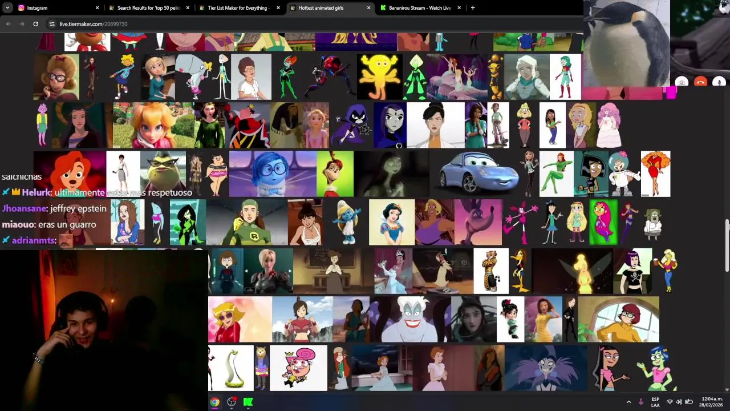Screen dimensions: 730x411
Task: Open the battery status tray icon
Action: (689, 402)
